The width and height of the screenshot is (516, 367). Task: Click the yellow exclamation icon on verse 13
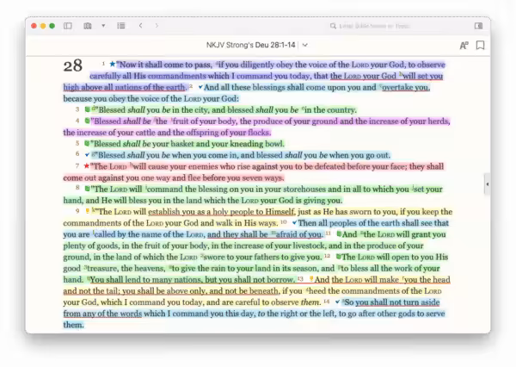(x=311, y=279)
